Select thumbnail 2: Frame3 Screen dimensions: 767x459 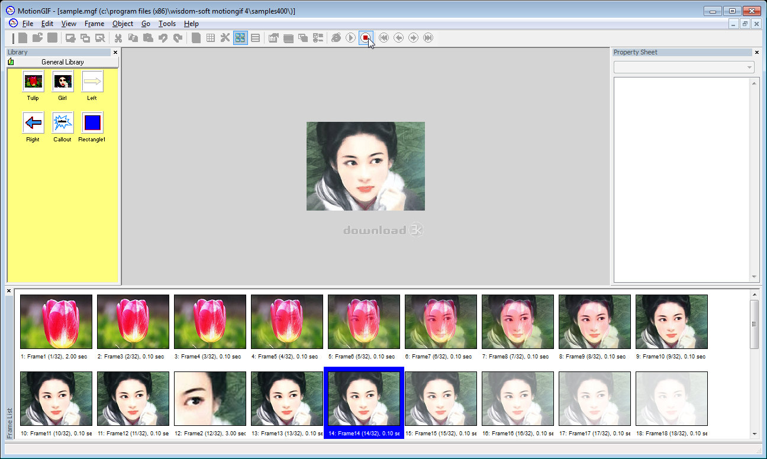(x=133, y=322)
